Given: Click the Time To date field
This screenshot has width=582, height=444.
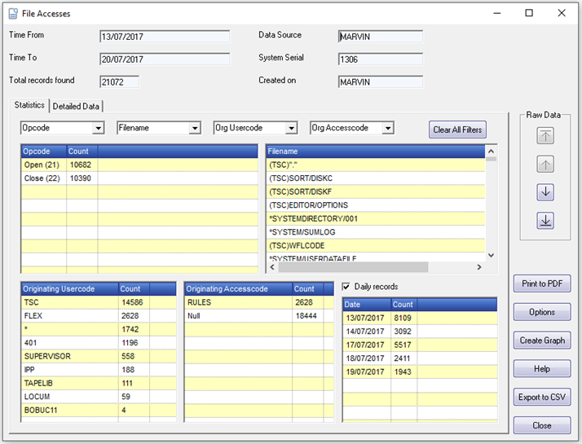Looking at the screenshot, I should click(x=165, y=59).
